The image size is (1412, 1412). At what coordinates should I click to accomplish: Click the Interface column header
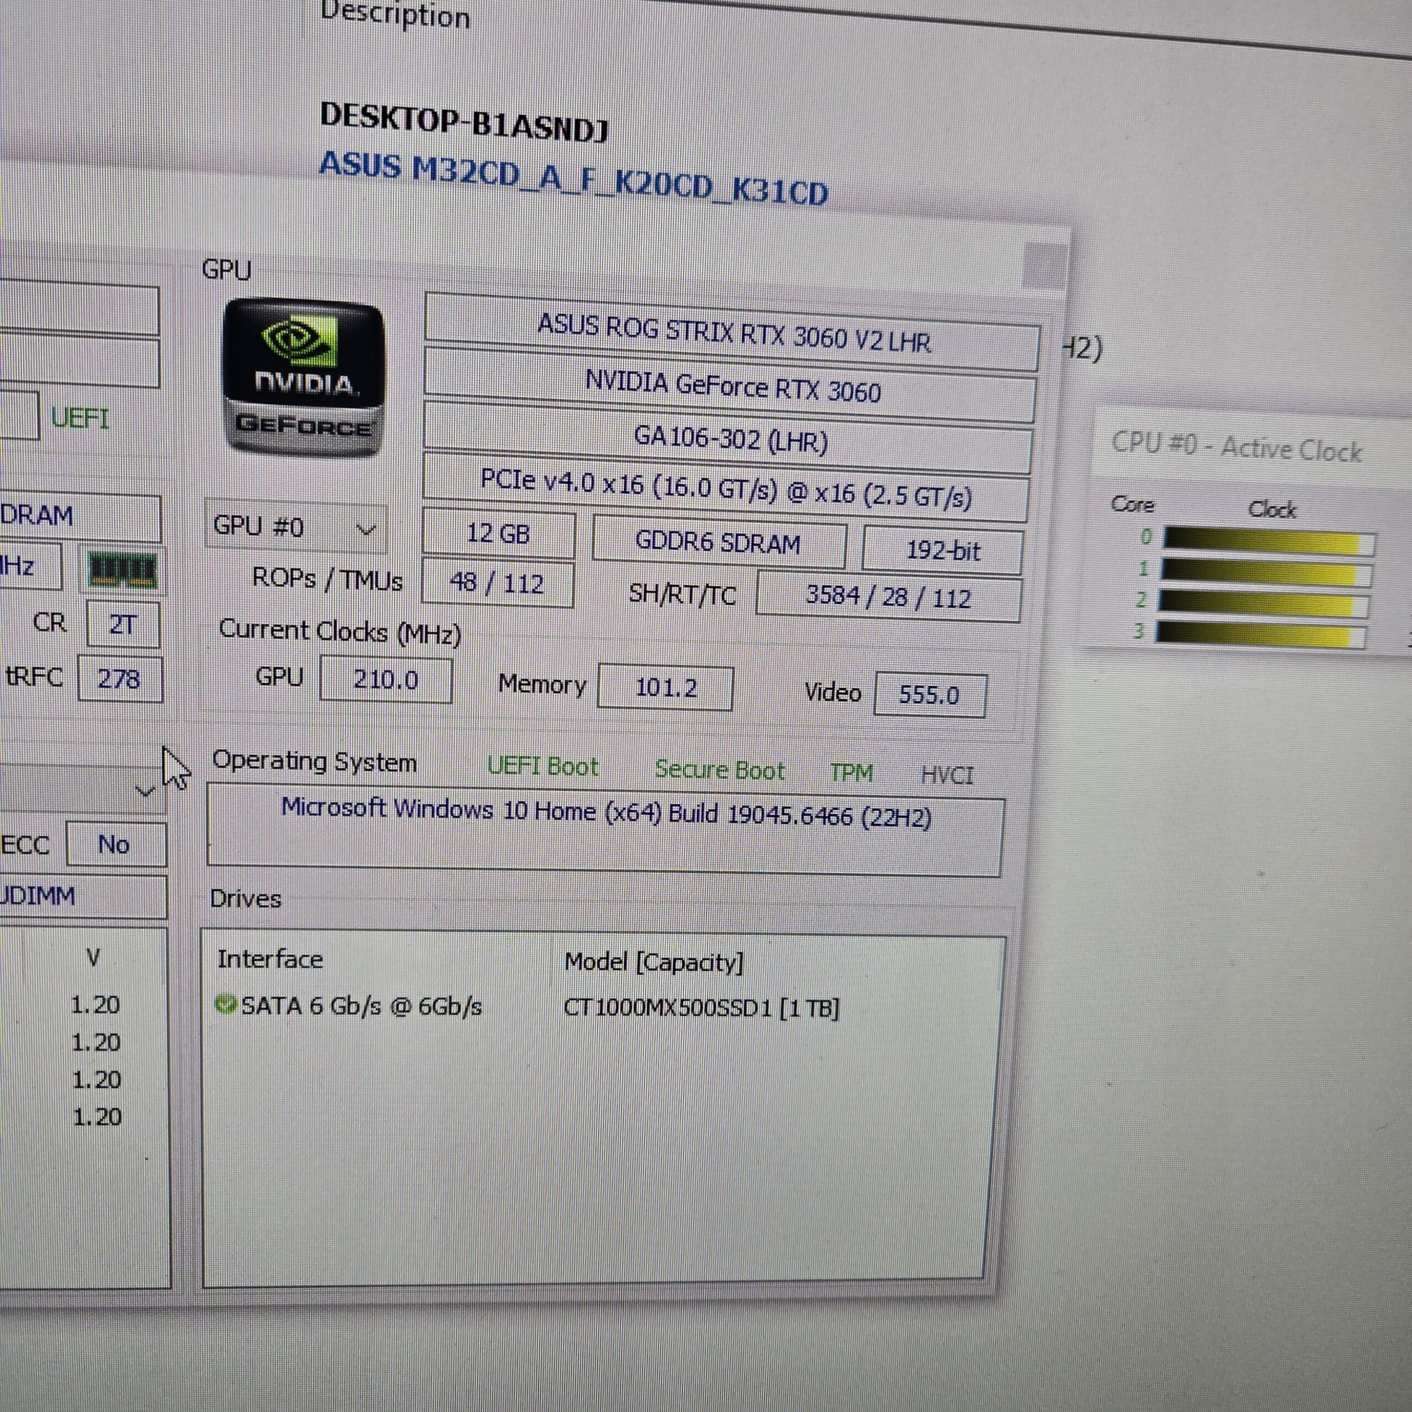coord(270,958)
